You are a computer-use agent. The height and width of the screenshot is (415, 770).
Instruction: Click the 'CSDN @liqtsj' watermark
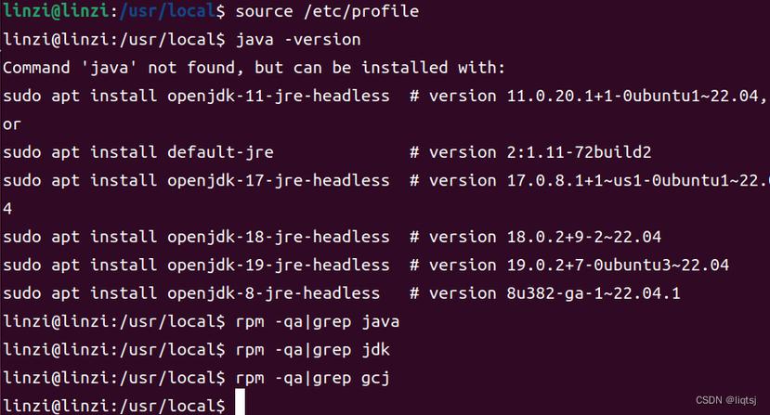point(725,400)
